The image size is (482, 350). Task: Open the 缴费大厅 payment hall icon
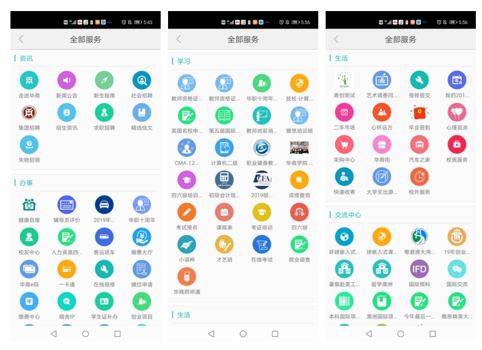point(142,237)
